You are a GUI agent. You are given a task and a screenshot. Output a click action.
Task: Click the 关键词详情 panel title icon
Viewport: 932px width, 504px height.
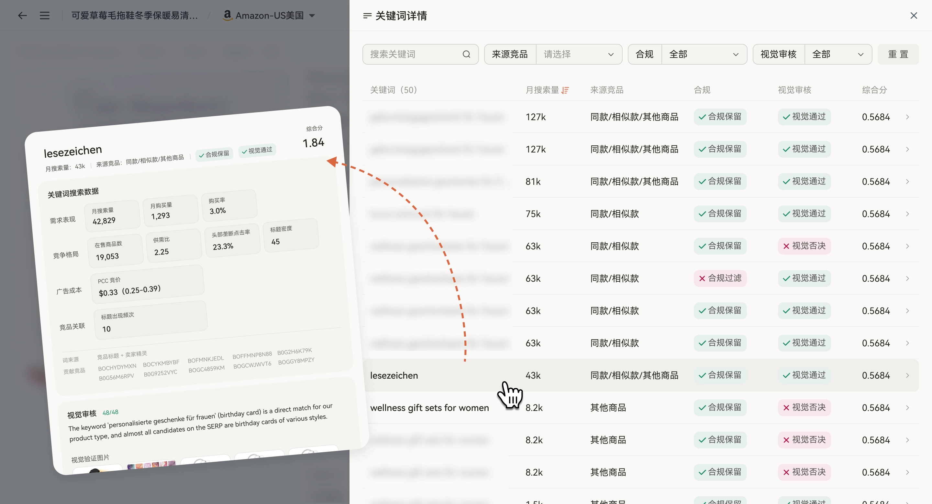tap(367, 16)
